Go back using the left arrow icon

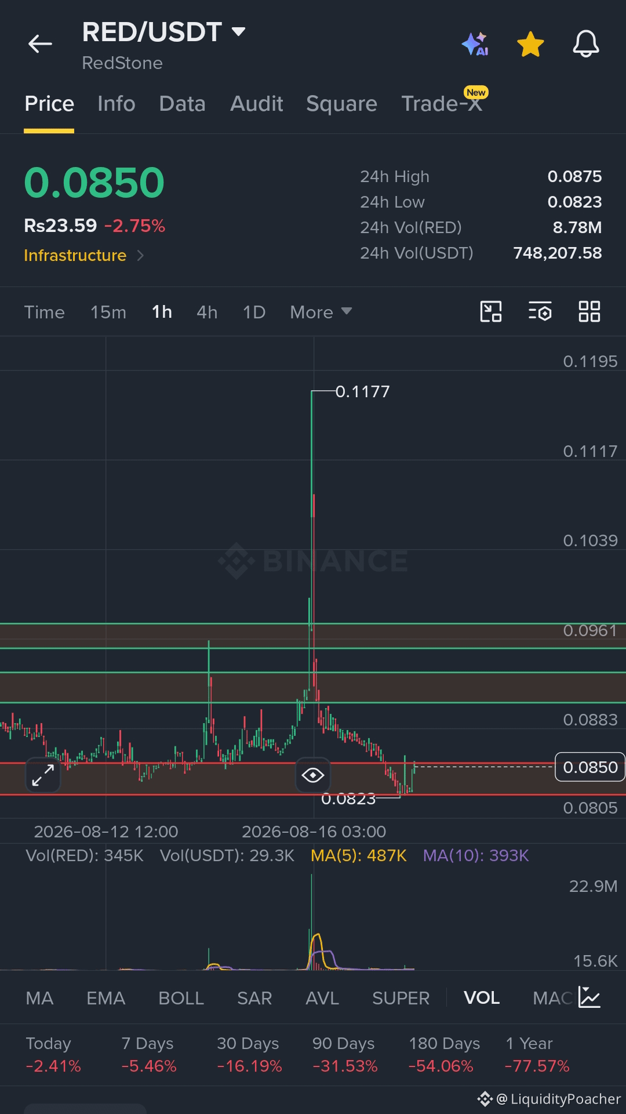pyautogui.click(x=40, y=43)
